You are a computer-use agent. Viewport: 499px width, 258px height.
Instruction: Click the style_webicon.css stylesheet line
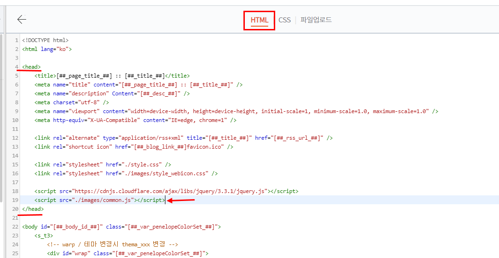coord(126,173)
